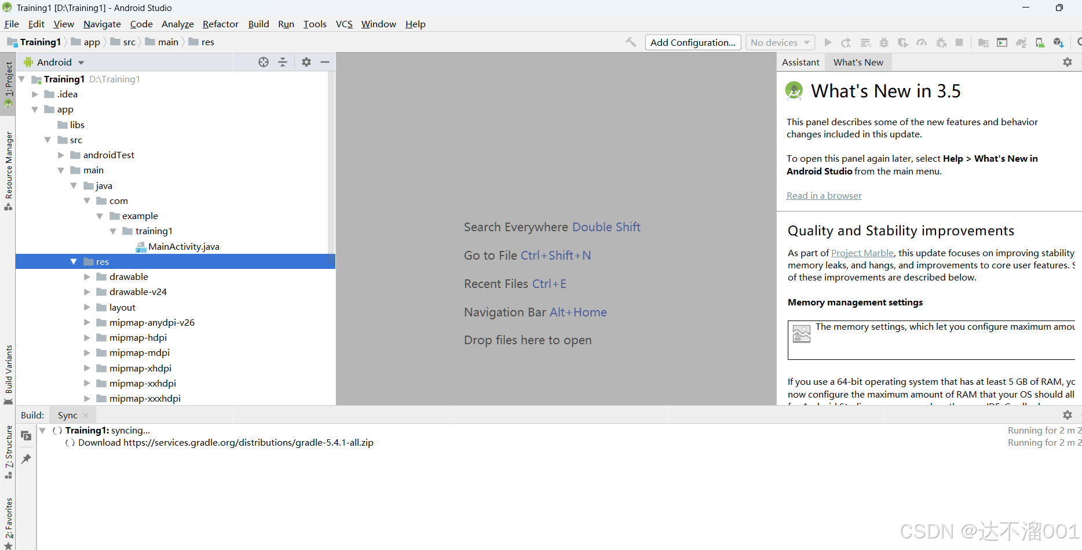Open Build panel settings gear
The width and height of the screenshot is (1082, 550).
pos(1068,415)
